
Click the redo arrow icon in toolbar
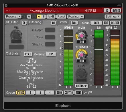[34, 17]
